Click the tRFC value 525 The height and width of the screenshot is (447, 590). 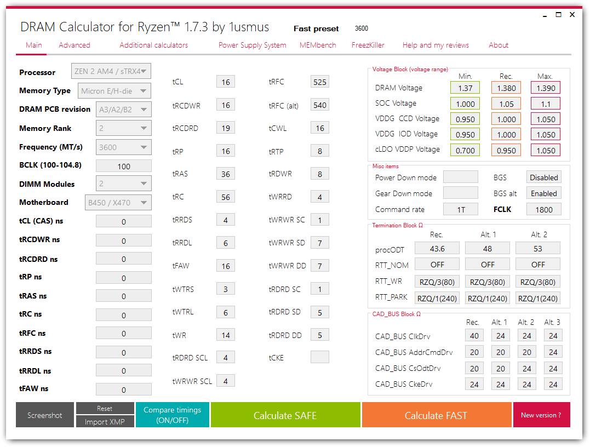[x=320, y=82]
